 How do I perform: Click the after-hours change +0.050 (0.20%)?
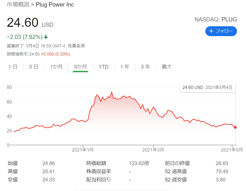56,54
